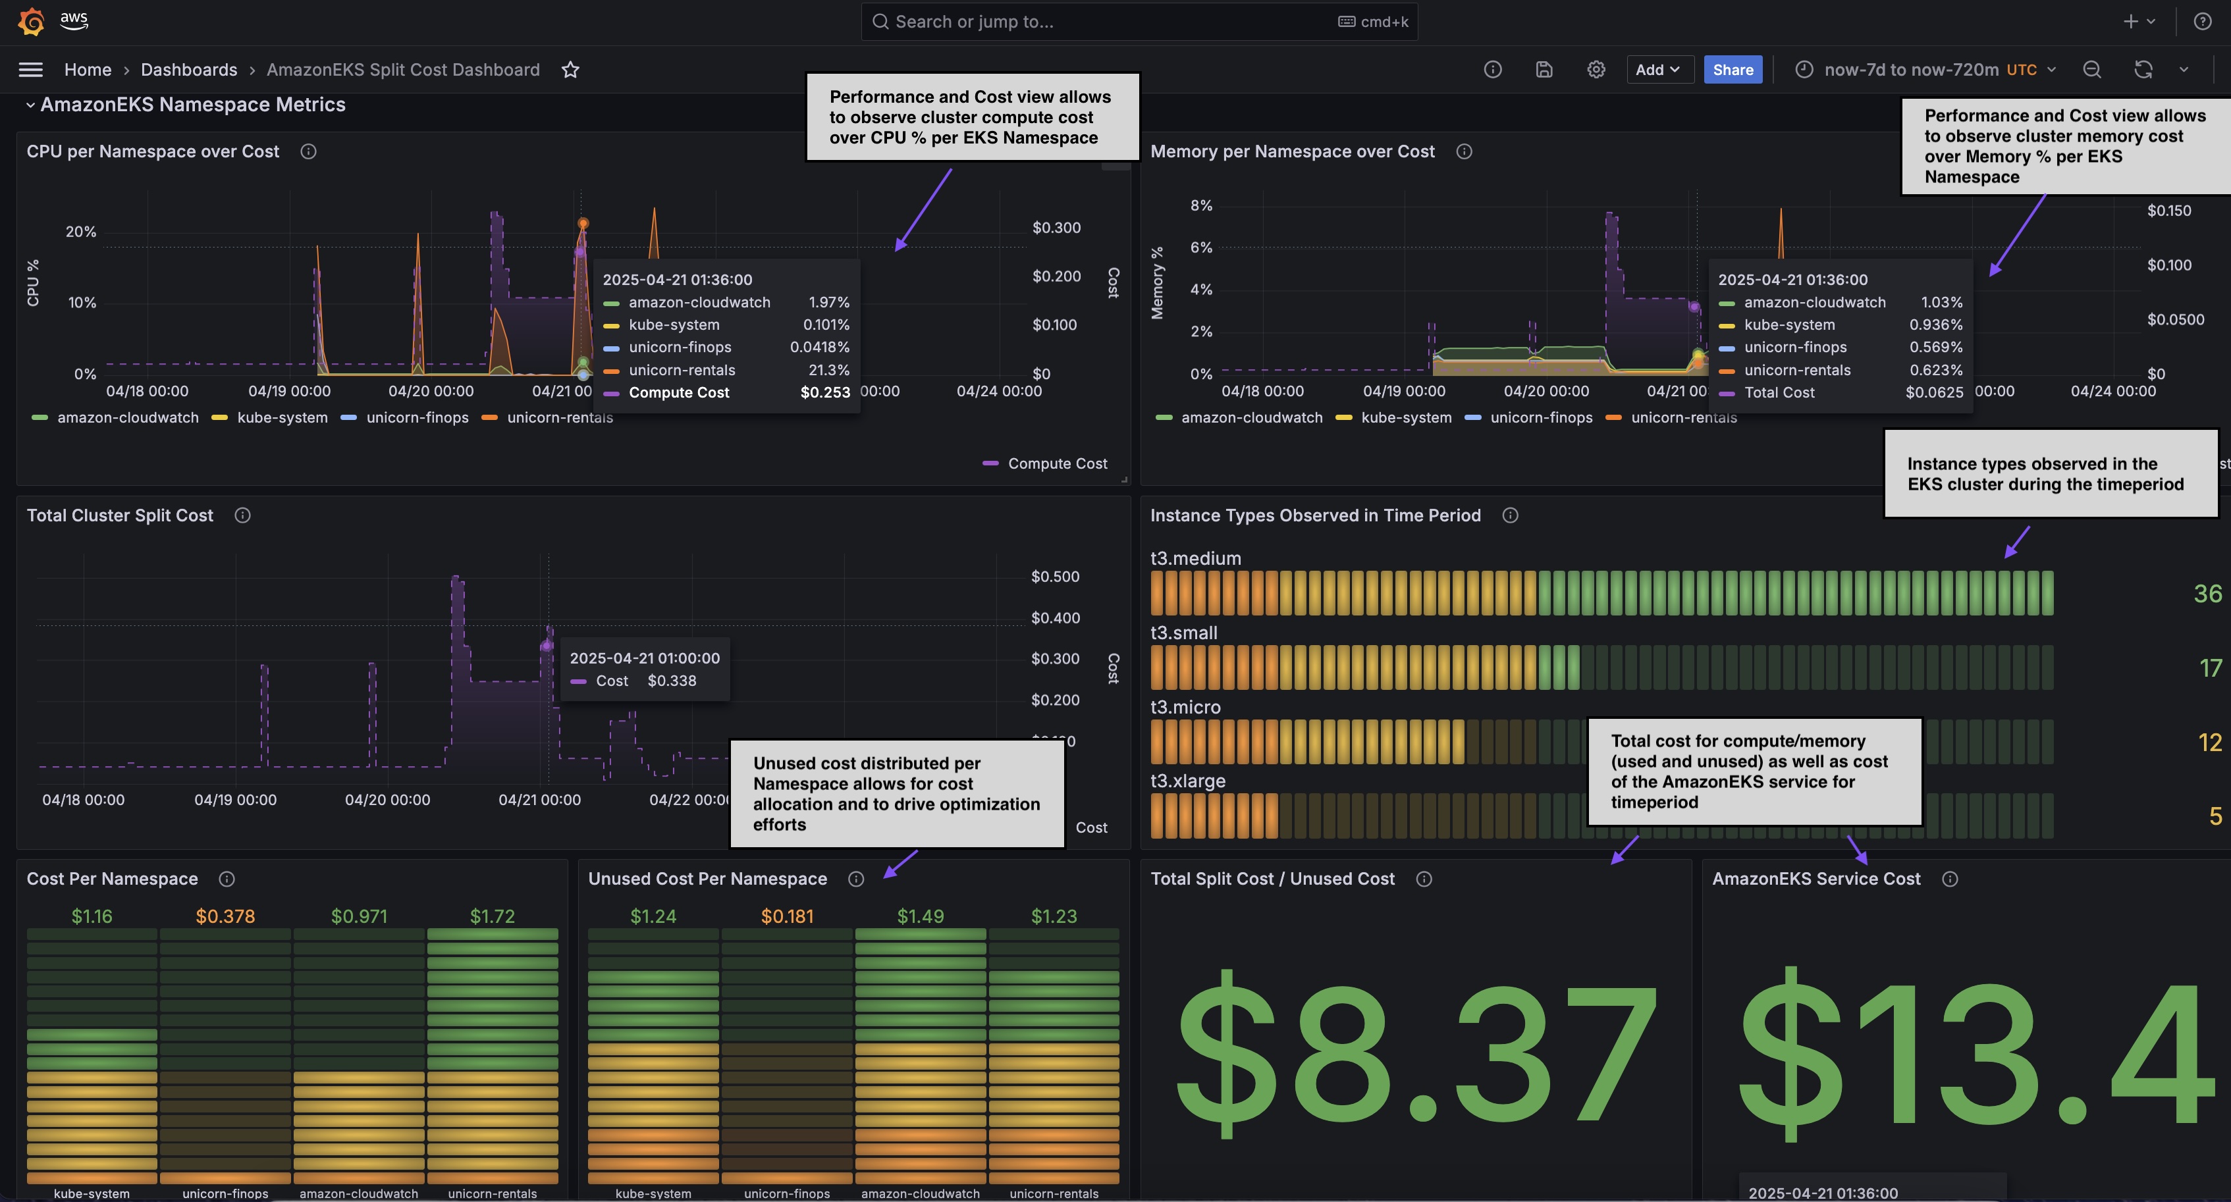This screenshot has height=1202, width=2231.
Task: Open Instance Types Observed in Time Period title
Action: (1316, 515)
